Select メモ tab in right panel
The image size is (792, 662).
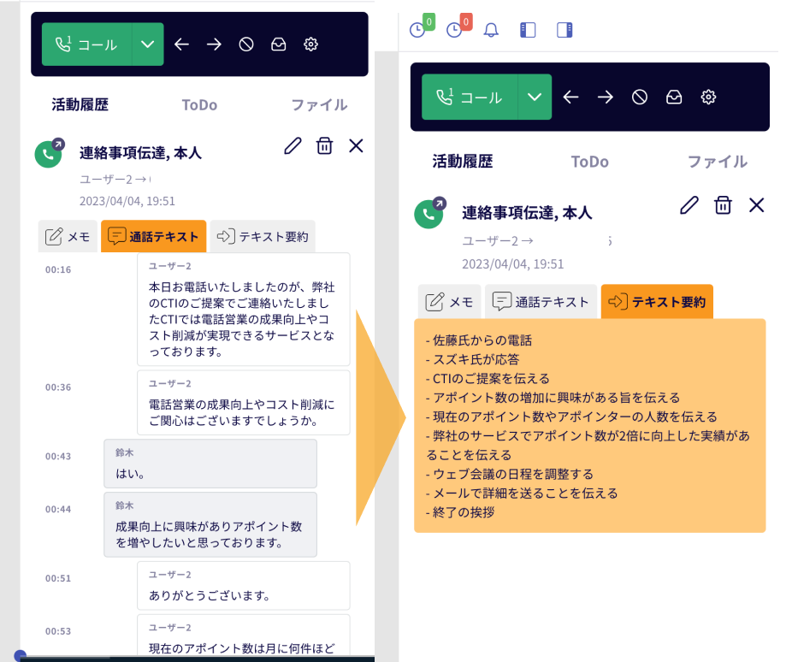tap(450, 302)
